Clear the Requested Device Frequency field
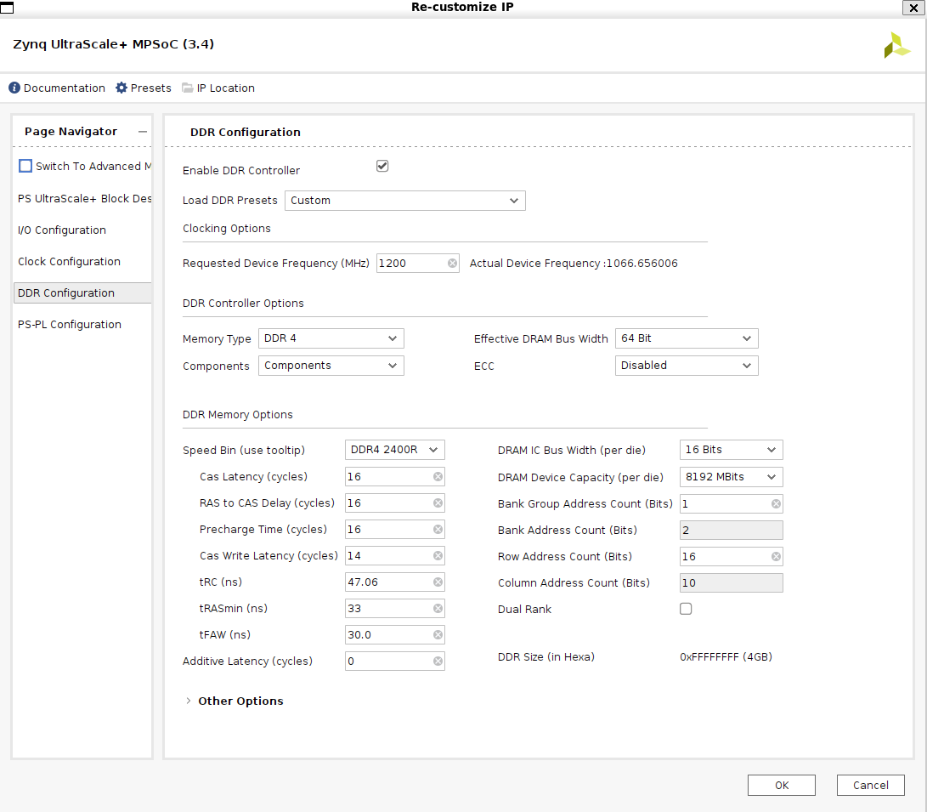This screenshot has width=927, height=812. [452, 264]
